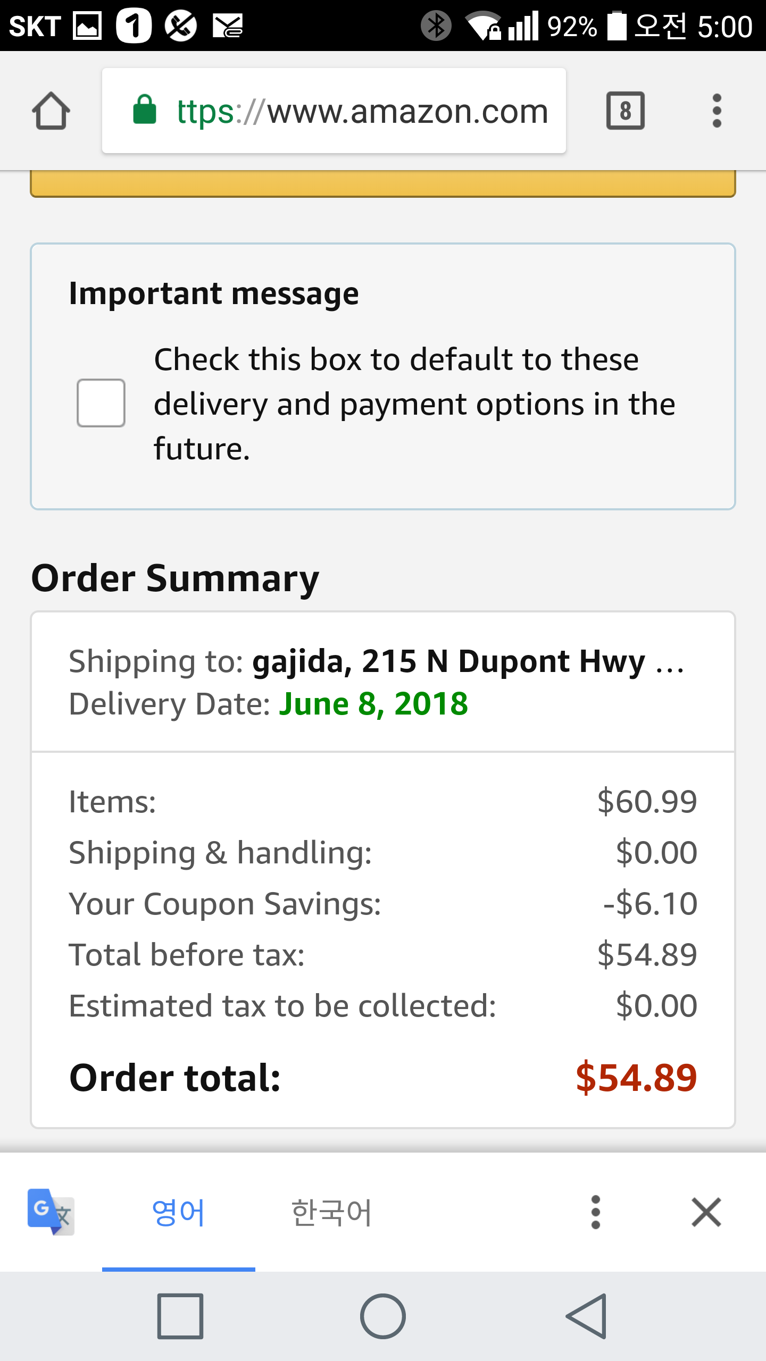Tap the June 8, 2018 delivery date
The image size is (766, 1361).
pos(373,704)
